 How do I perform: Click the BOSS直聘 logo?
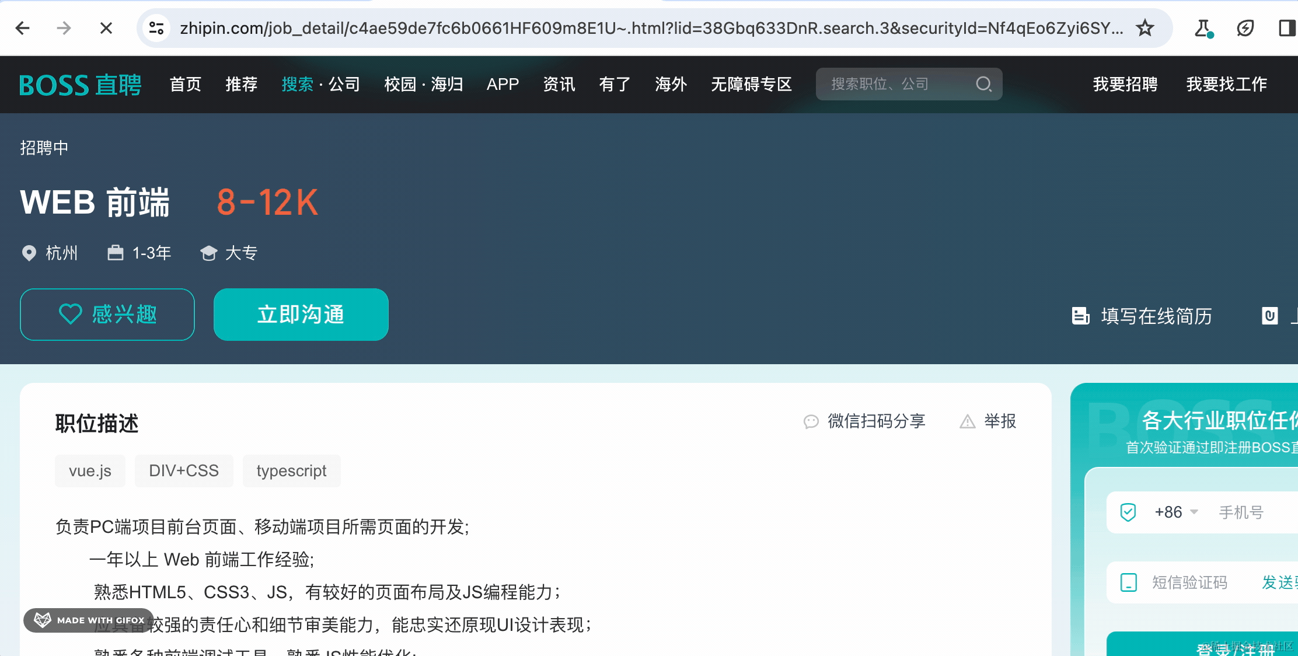coord(80,85)
